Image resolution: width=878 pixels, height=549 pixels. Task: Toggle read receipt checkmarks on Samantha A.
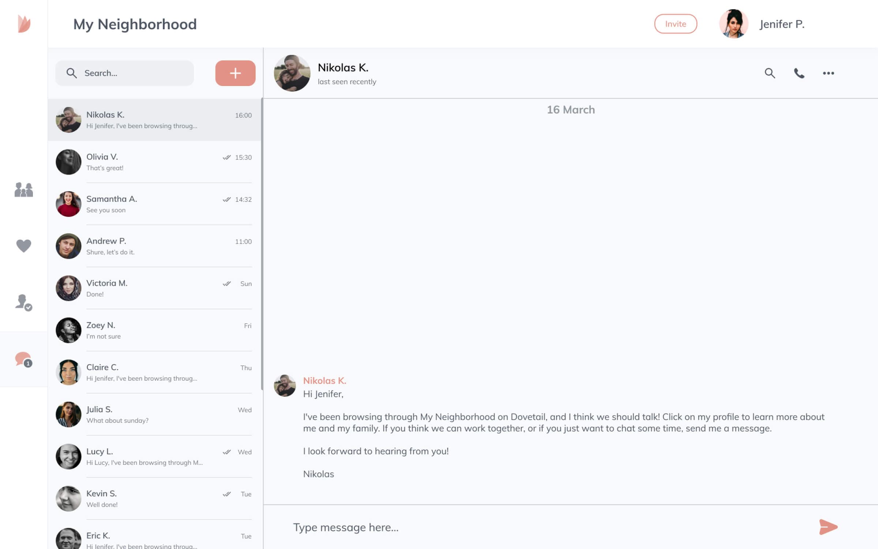click(227, 199)
